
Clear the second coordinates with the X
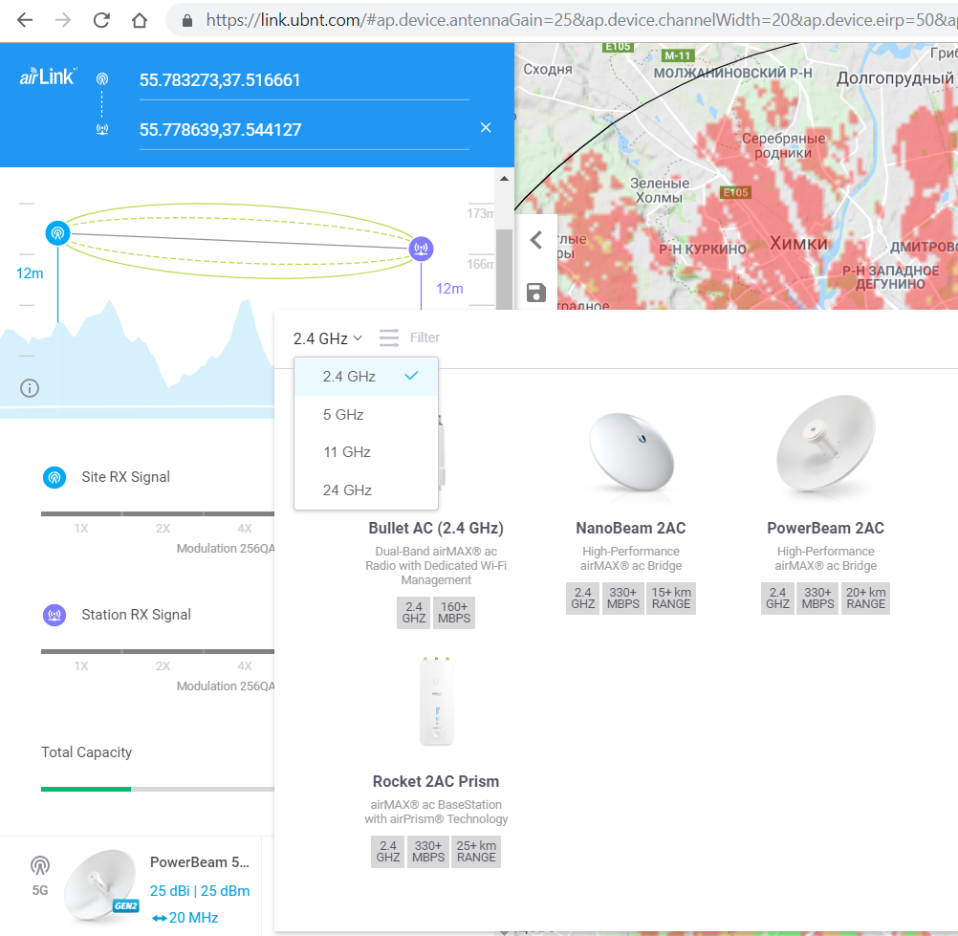pyautogui.click(x=486, y=128)
